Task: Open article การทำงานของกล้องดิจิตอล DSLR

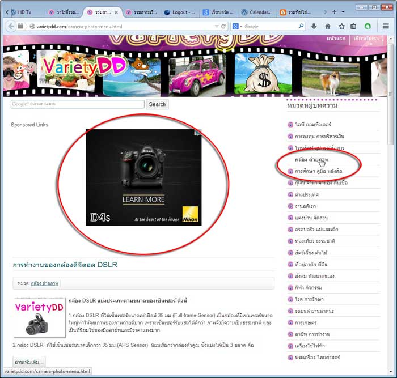Action: (65, 265)
